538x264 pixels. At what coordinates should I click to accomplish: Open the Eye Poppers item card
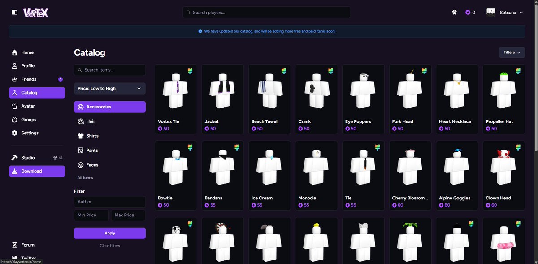pyautogui.click(x=363, y=99)
